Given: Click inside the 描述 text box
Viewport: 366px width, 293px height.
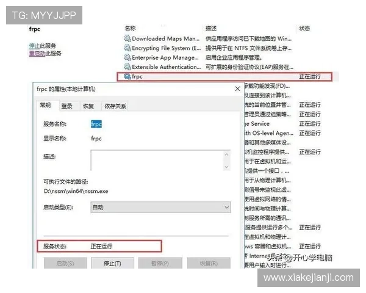Looking at the screenshot, I should [x=157, y=161].
